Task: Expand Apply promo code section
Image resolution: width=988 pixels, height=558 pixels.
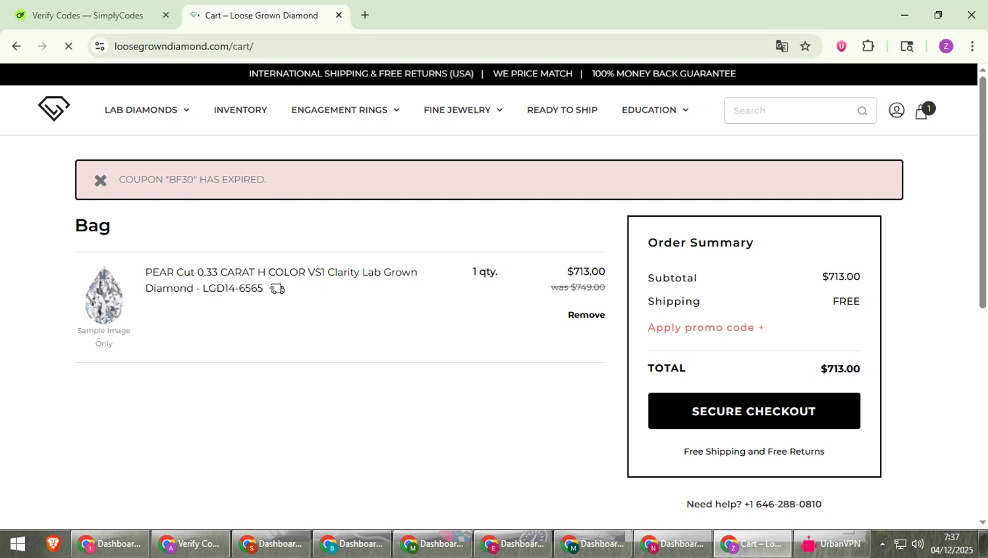Action: pos(705,327)
